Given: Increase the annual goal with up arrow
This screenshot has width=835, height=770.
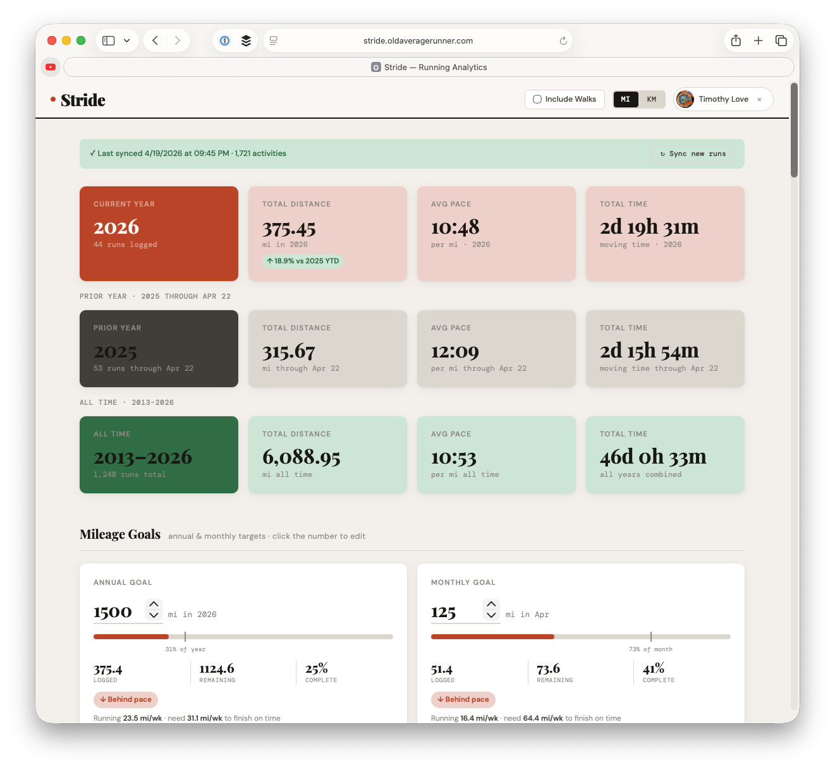Looking at the screenshot, I should (x=154, y=605).
